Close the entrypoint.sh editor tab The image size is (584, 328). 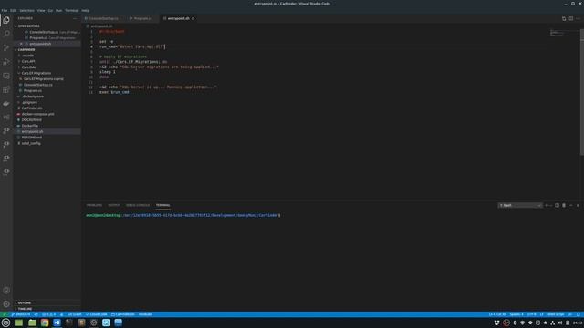pos(193,18)
